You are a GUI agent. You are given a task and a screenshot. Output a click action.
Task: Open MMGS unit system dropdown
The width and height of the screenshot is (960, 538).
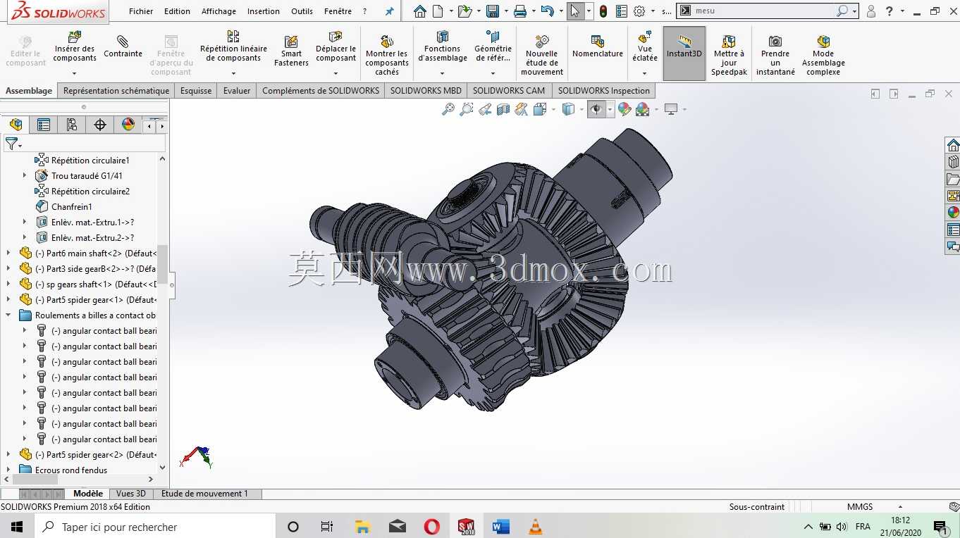point(900,507)
